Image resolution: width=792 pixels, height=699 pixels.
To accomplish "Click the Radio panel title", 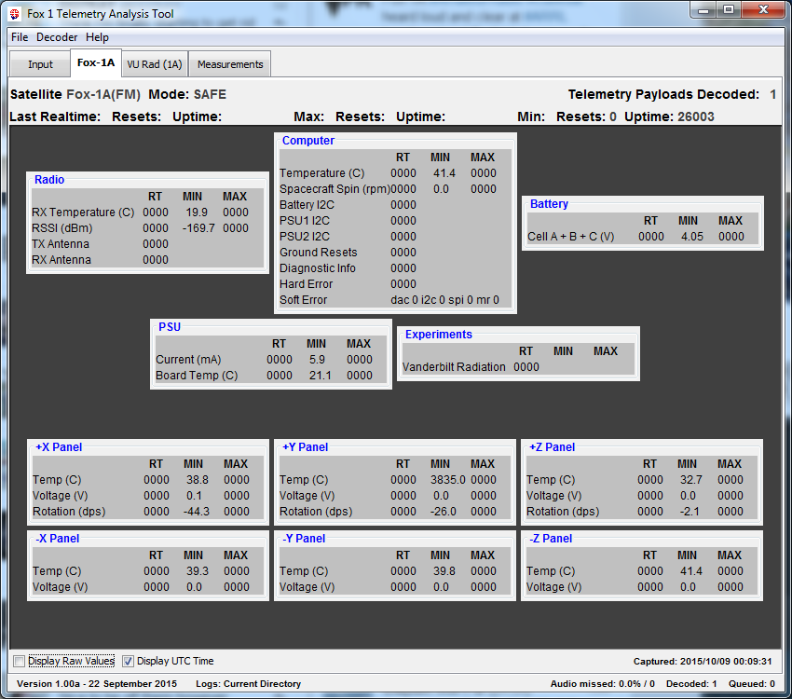I will click(49, 180).
